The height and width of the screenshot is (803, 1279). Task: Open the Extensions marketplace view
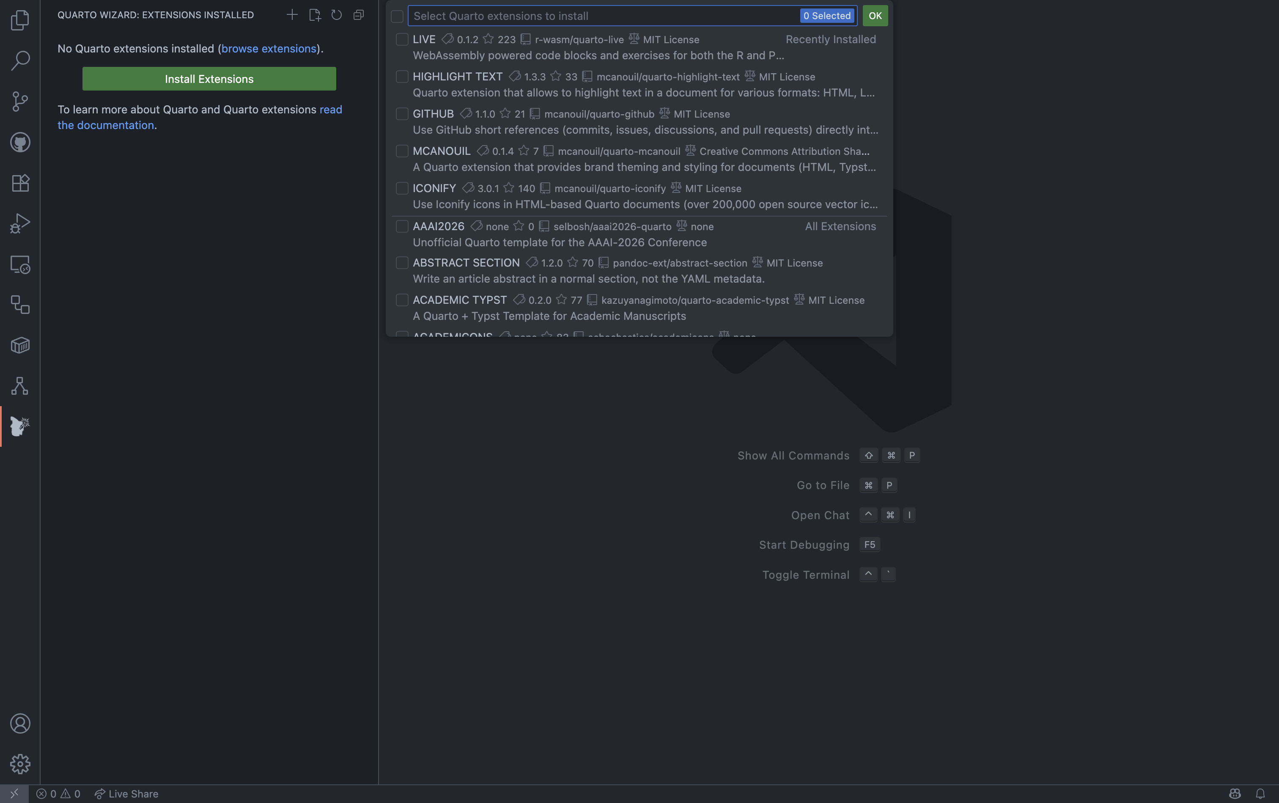[x=20, y=183]
